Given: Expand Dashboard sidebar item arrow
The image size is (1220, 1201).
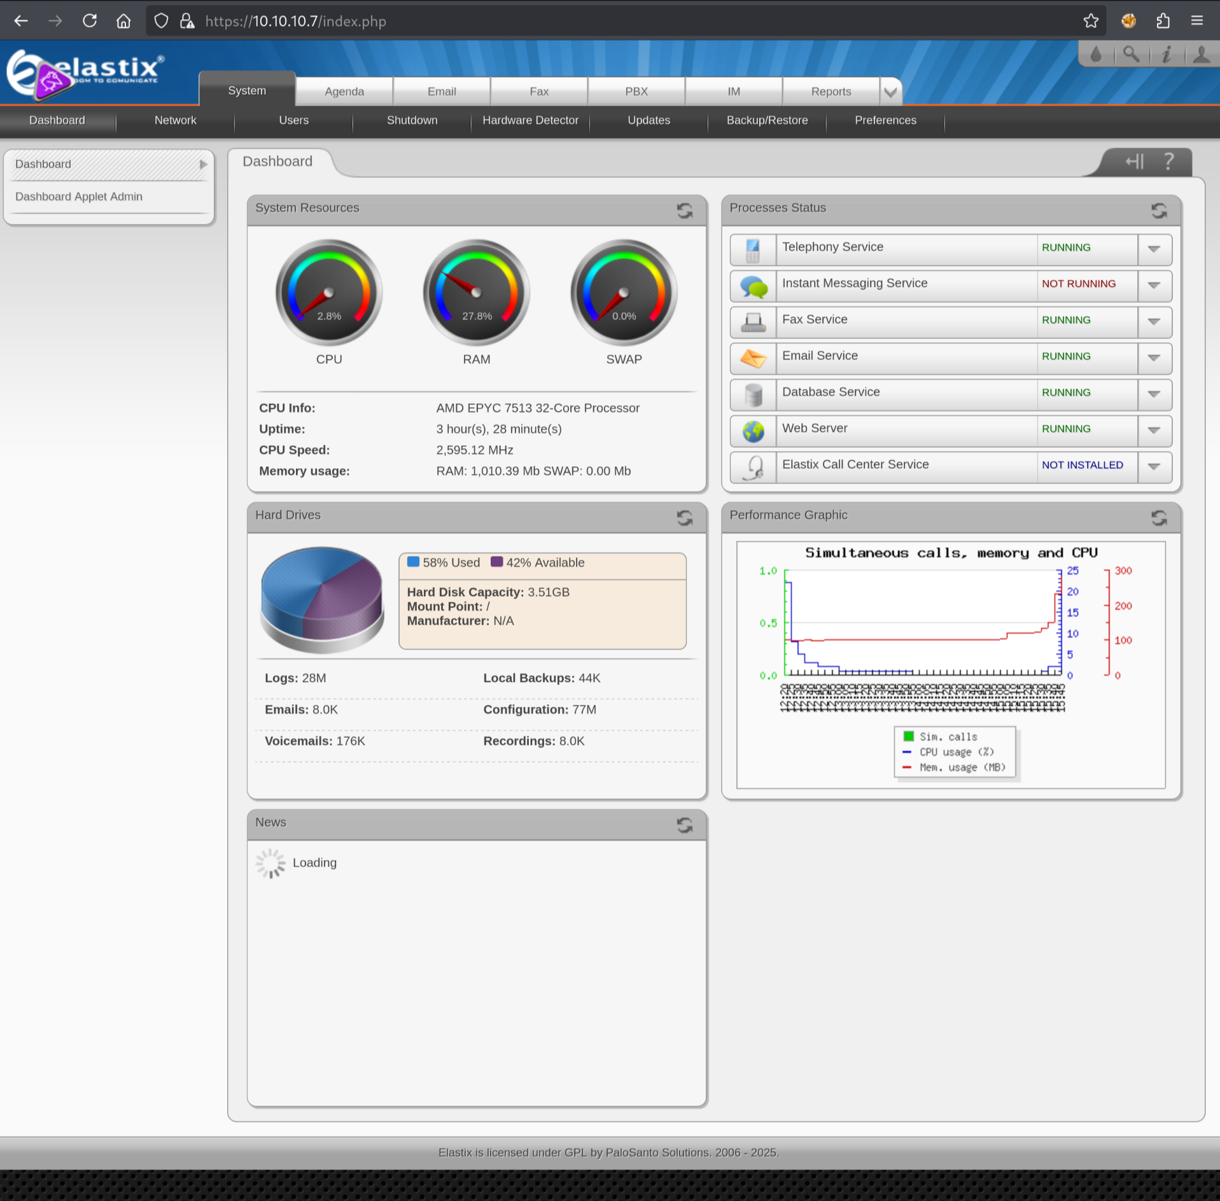Looking at the screenshot, I should tap(203, 164).
